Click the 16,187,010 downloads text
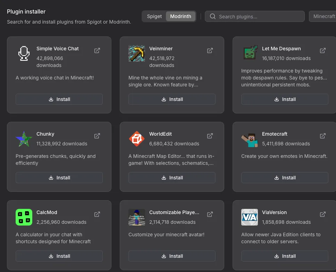The width and height of the screenshot is (336, 272). [x=286, y=58]
